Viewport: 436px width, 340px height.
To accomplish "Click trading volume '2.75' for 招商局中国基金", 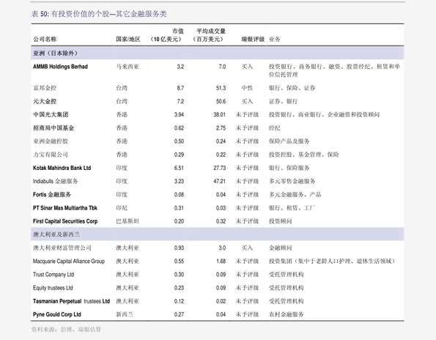I will (221, 128).
